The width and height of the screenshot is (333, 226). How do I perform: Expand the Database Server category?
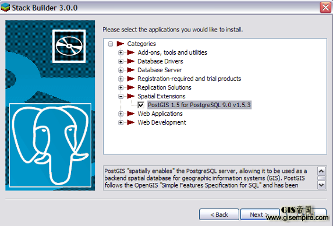(x=121, y=70)
